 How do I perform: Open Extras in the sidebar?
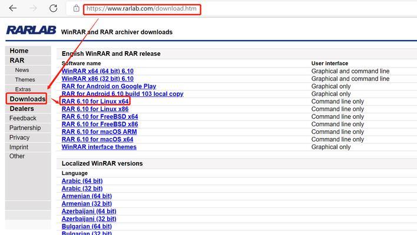tap(23, 89)
